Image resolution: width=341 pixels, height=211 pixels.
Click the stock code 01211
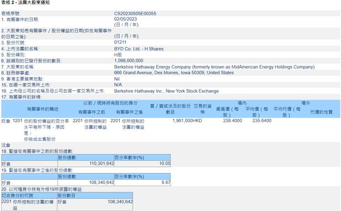click(120, 42)
